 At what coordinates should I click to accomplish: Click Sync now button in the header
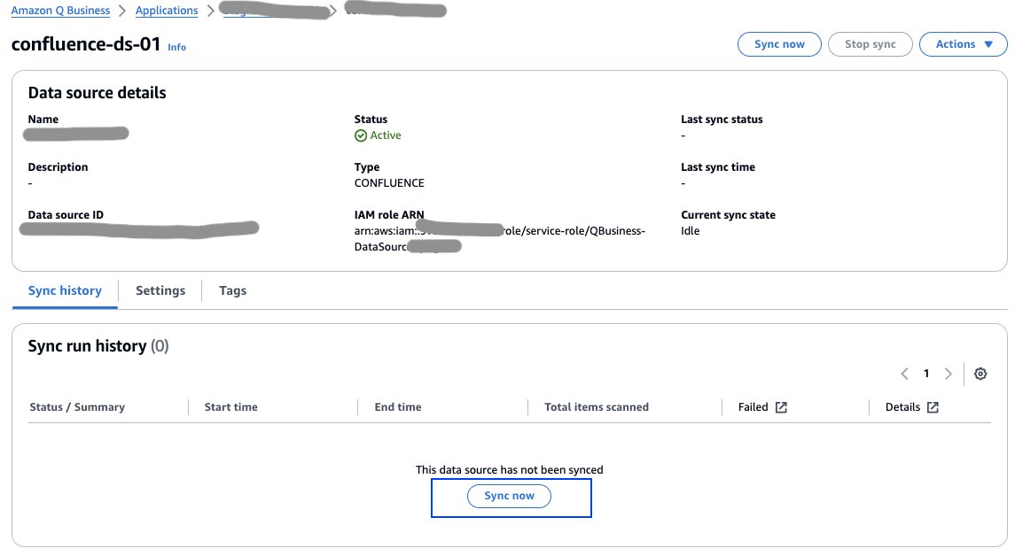coord(779,44)
